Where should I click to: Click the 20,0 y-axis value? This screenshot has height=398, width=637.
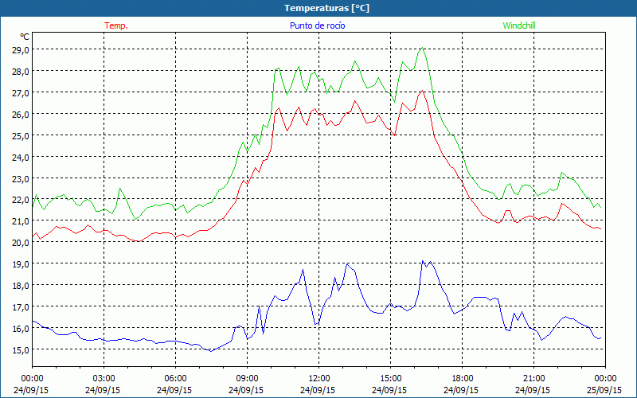[21, 243]
